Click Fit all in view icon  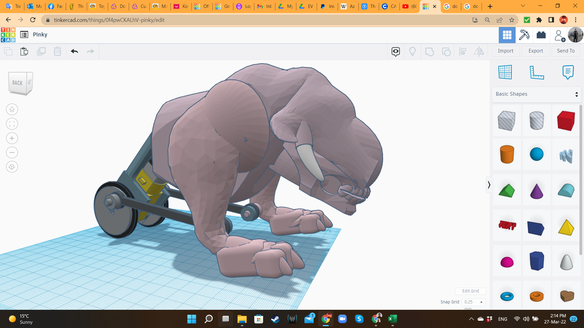click(x=12, y=124)
